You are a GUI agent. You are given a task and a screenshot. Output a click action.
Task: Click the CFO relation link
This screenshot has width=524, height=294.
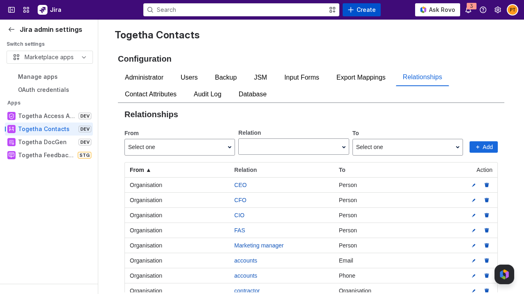(240, 200)
